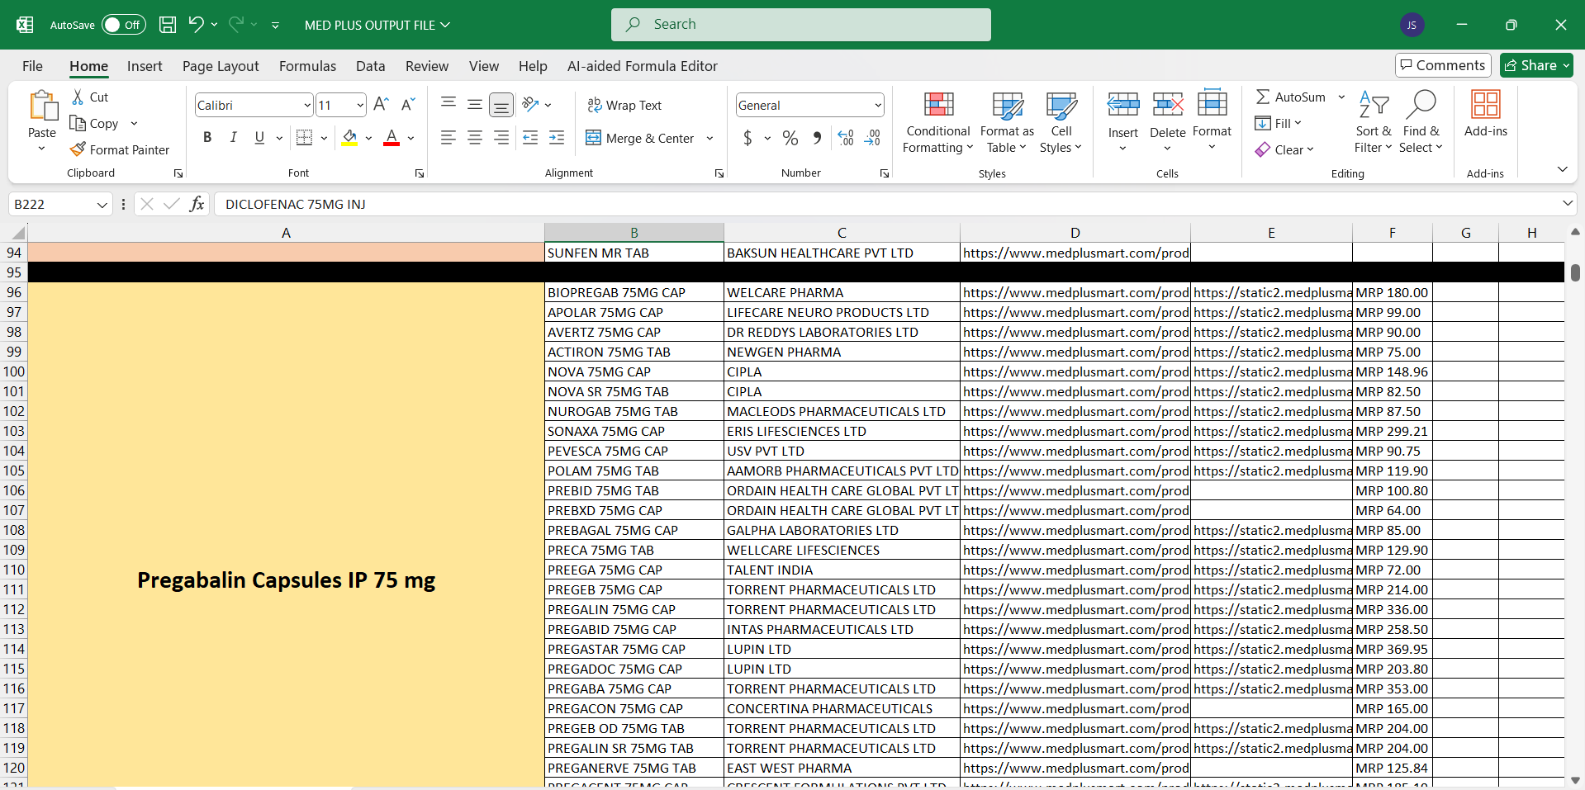Open the General number format dropdown
The width and height of the screenshot is (1585, 790).
(x=878, y=105)
